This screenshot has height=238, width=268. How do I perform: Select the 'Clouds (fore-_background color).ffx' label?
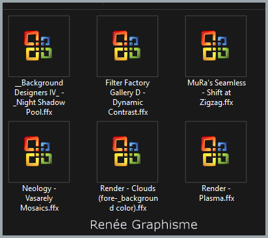coord(128,198)
